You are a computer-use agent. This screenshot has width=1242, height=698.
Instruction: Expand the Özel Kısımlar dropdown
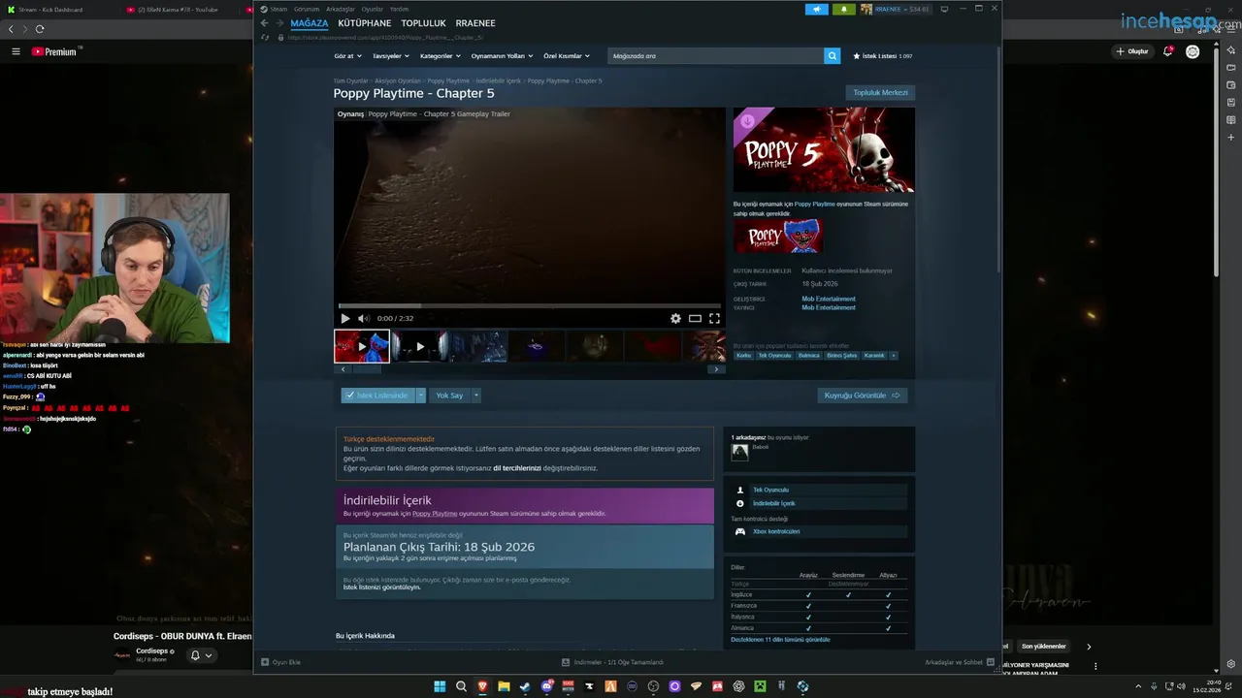[x=566, y=56]
